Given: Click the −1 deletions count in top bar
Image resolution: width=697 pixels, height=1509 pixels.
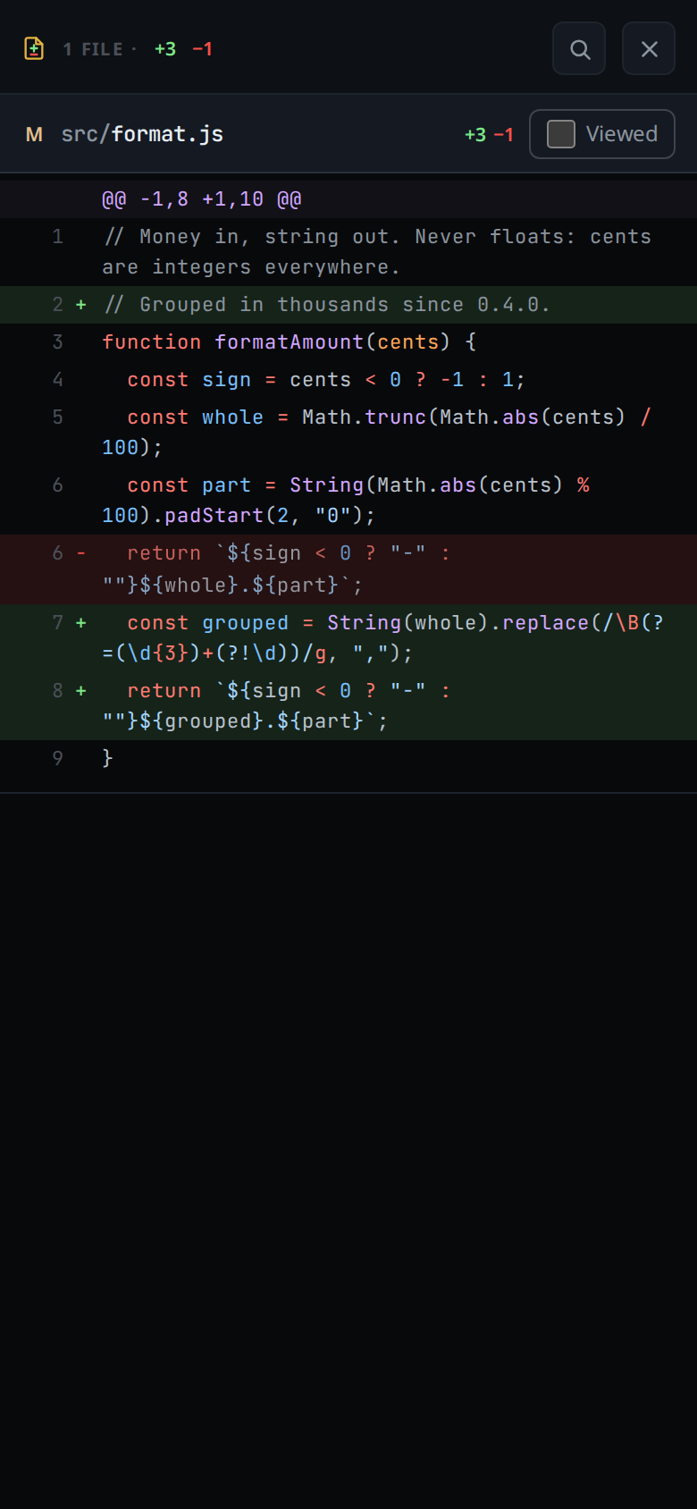Looking at the screenshot, I should pyautogui.click(x=203, y=49).
